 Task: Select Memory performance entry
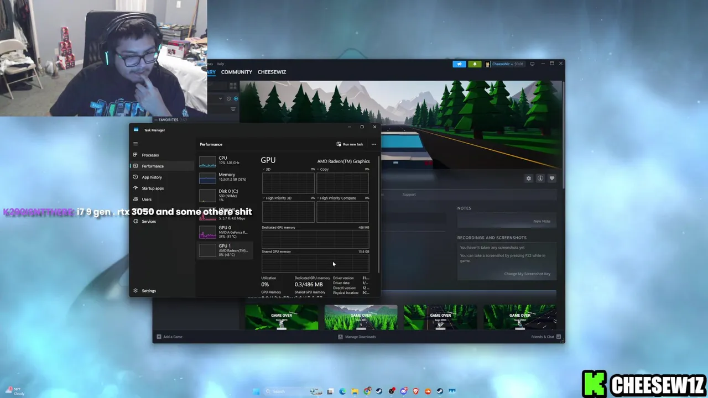click(x=225, y=177)
